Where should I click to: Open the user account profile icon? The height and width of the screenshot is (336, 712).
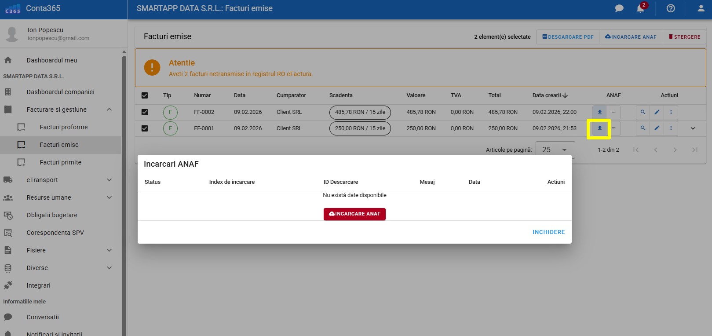pyautogui.click(x=701, y=8)
